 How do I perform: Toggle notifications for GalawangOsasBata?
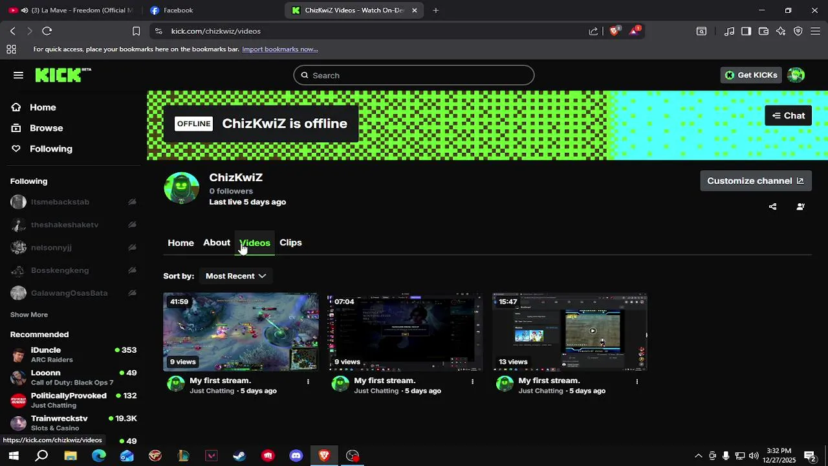132,293
